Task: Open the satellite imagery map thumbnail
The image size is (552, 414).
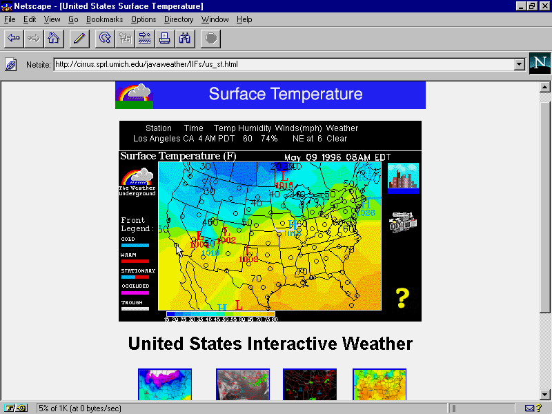Action: 242,384
